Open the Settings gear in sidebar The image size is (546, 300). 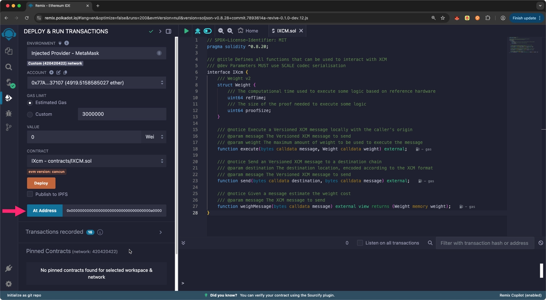point(9,284)
